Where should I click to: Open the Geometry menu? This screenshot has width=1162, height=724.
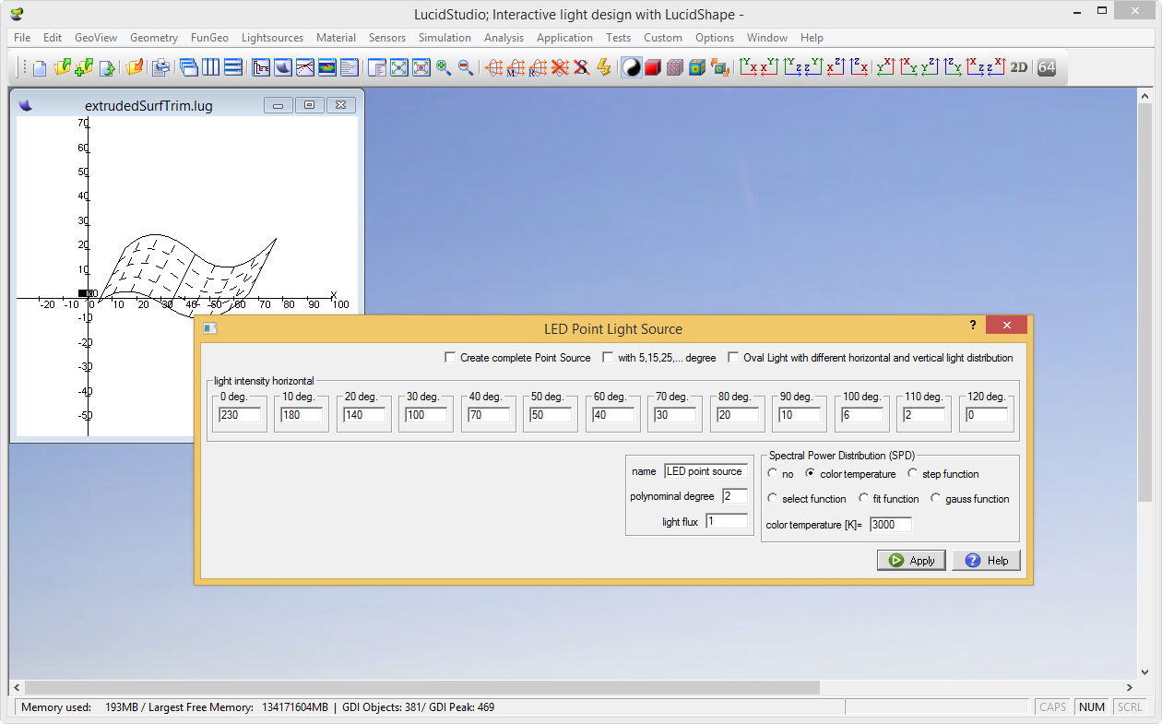(x=154, y=38)
